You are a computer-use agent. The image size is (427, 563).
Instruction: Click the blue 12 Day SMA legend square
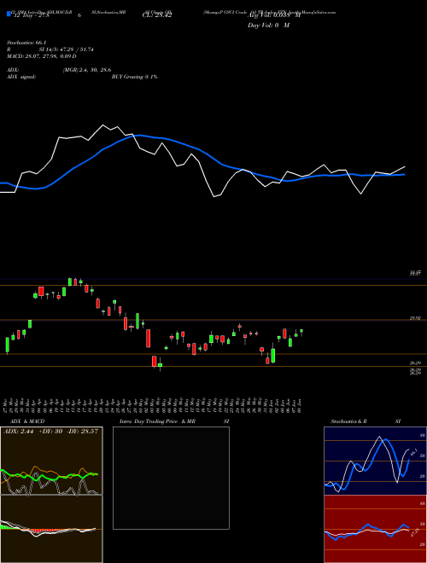tap(9, 14)
